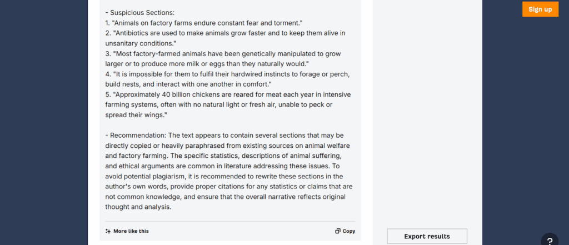
Task: Click the quote about constant fear and torment
Action: click(204, 23)
